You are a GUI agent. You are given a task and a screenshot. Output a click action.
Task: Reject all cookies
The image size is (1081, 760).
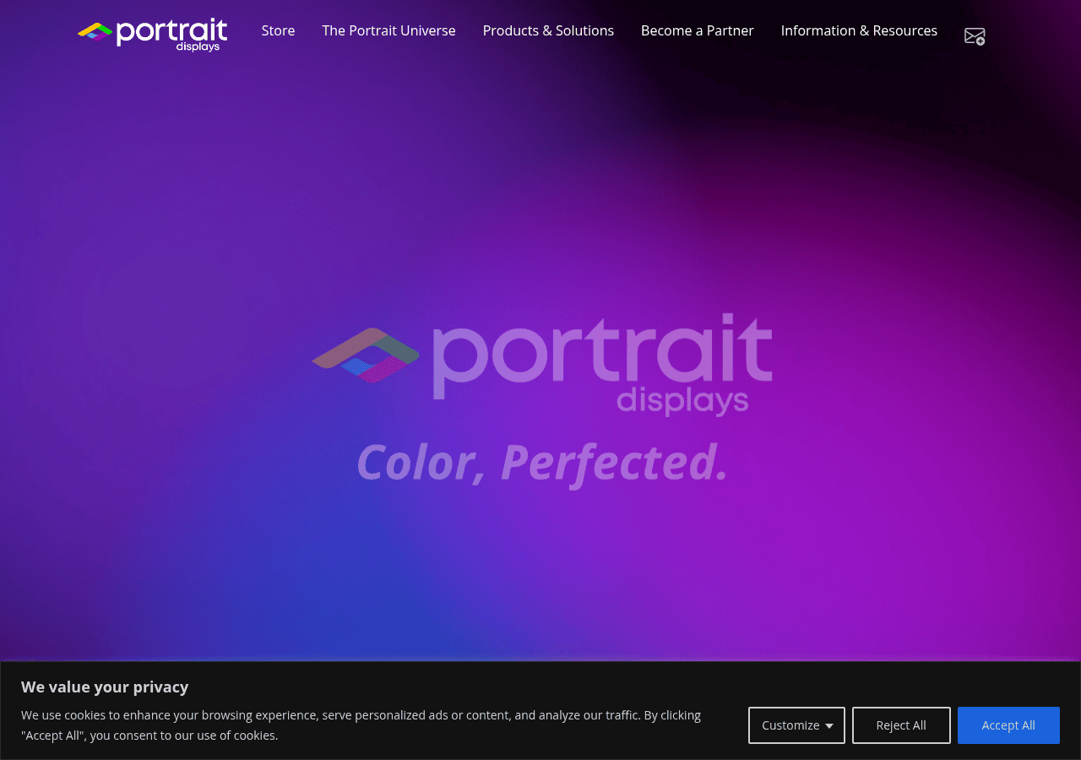click(x=901, y=725)
